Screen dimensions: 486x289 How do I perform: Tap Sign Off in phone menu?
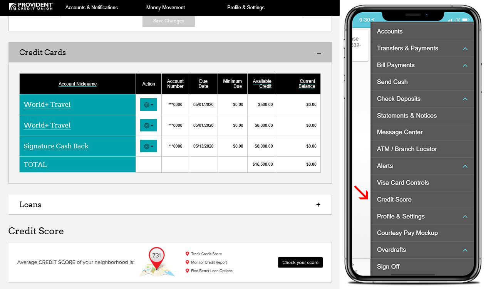coord(388,267)
